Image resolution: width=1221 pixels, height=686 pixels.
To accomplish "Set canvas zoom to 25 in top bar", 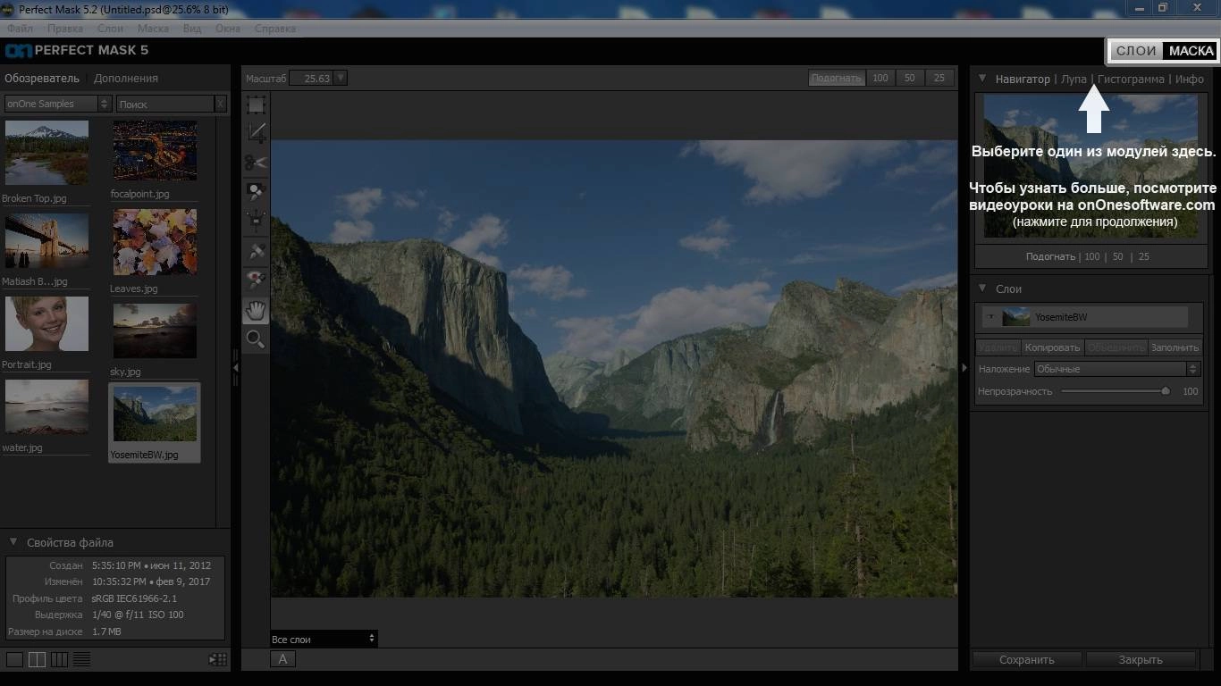I will (x=939, y=78).
